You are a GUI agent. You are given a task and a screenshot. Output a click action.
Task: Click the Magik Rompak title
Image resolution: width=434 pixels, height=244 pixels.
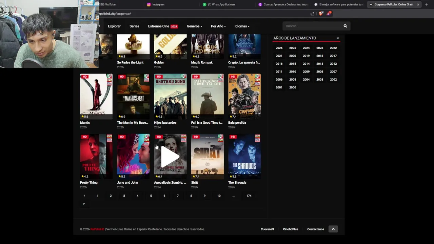pos(202,62)
